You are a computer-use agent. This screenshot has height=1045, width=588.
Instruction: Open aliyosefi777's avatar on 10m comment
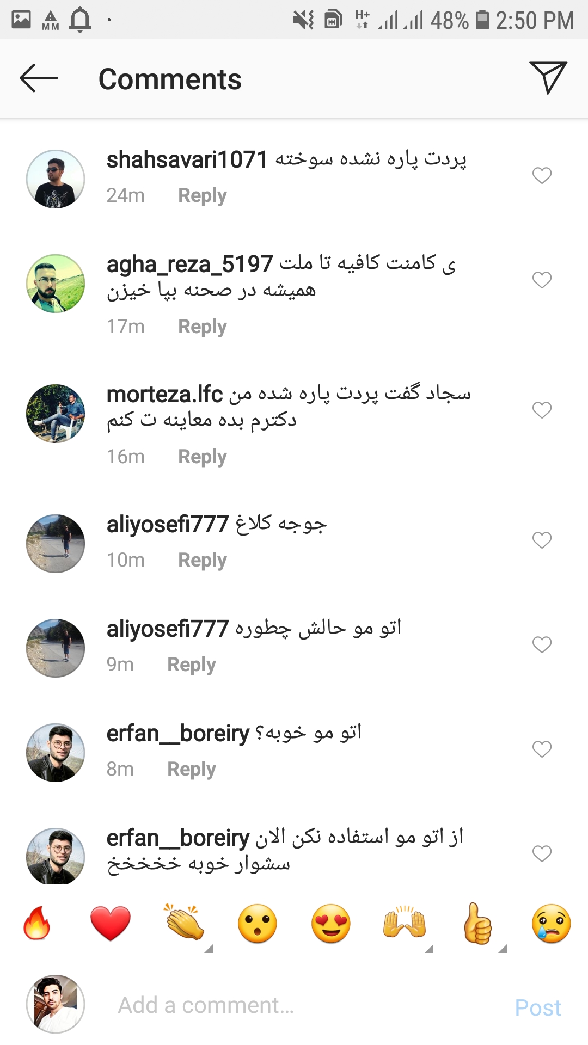coord(56,543)
